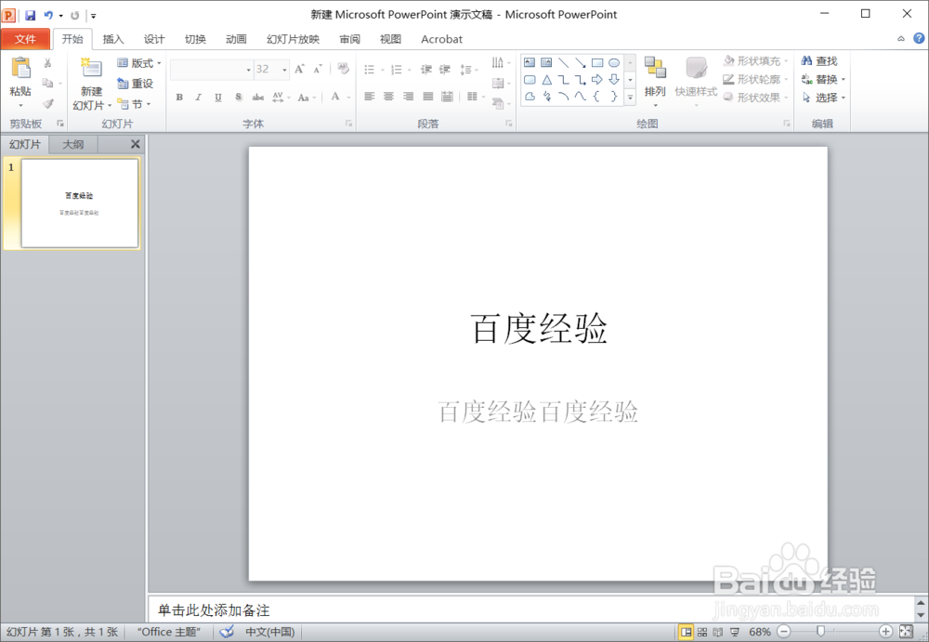Select the Right Arrow shape in shapes gallery

pos(597,79)
